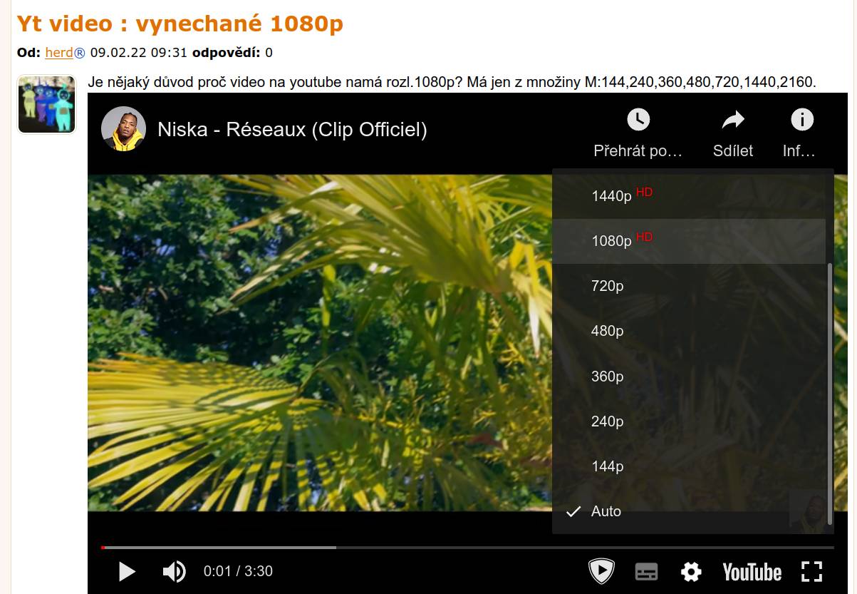The image size is (857, 594).
Task: Set quality to 240p
Action: point(689,421)
